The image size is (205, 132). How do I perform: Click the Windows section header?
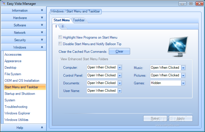(24, 47)
